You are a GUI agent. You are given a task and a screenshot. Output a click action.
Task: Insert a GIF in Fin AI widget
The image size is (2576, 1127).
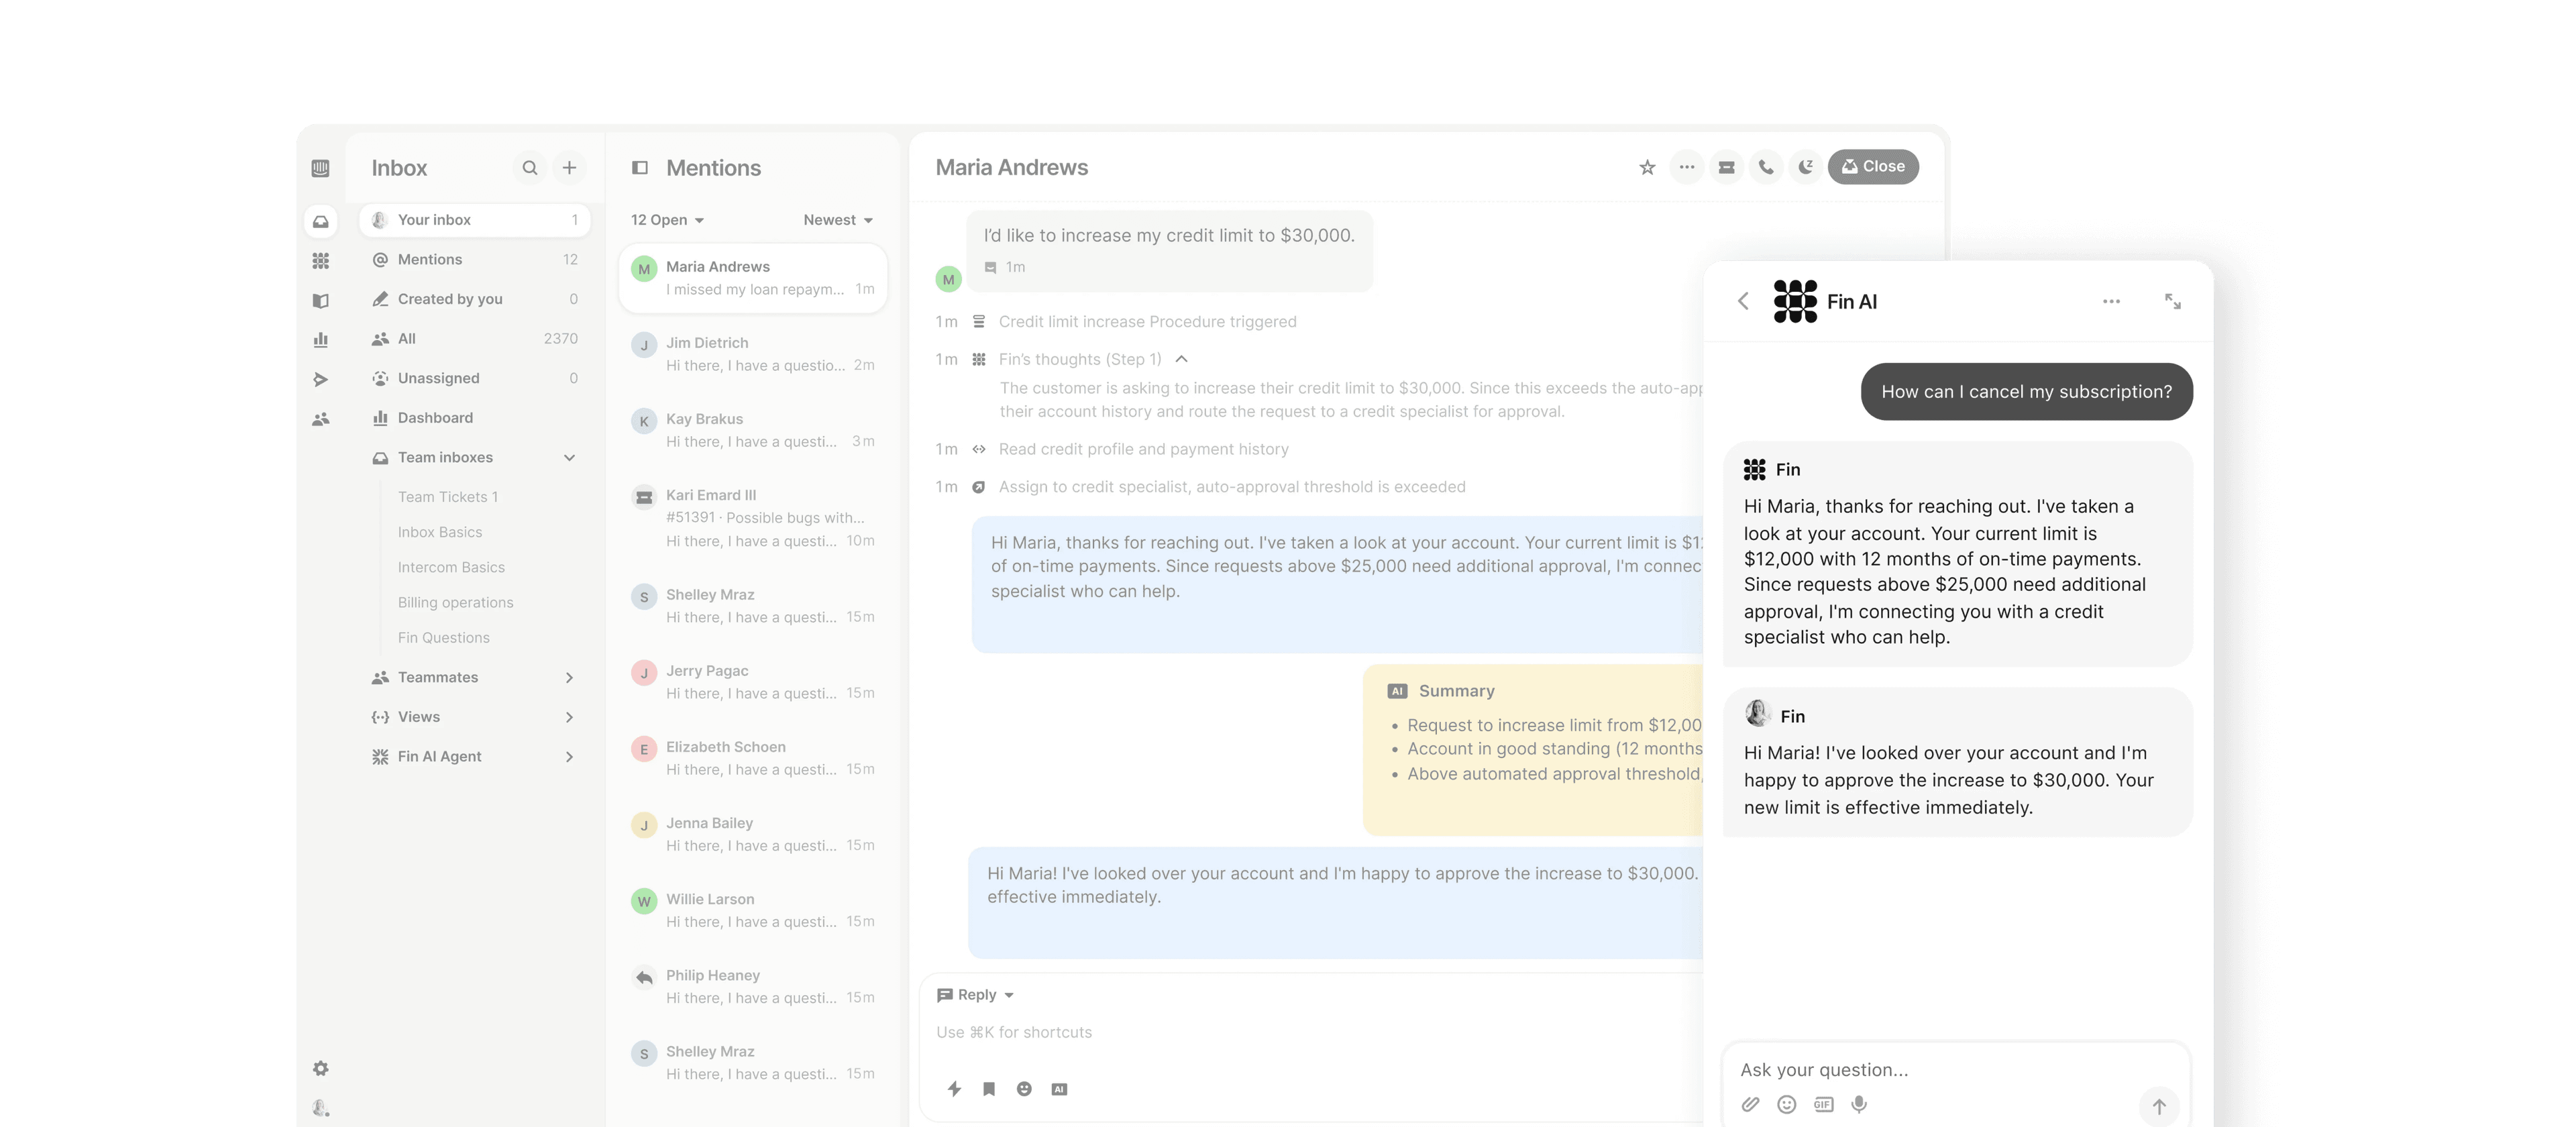(1823, 1104)
